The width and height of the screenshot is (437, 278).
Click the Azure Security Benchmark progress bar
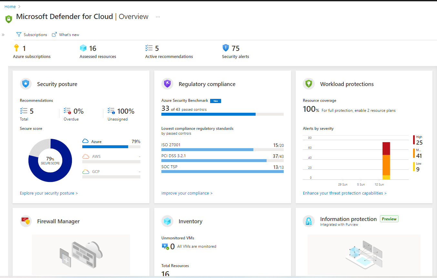(222, 114)
